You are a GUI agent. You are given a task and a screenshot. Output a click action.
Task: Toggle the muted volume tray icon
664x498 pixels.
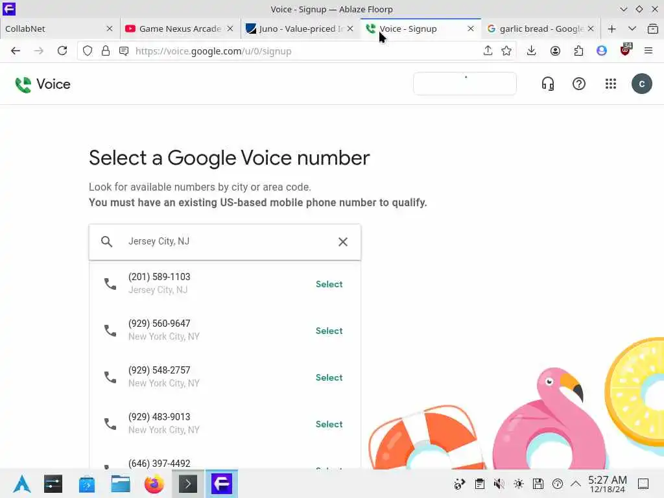(499, 484)
